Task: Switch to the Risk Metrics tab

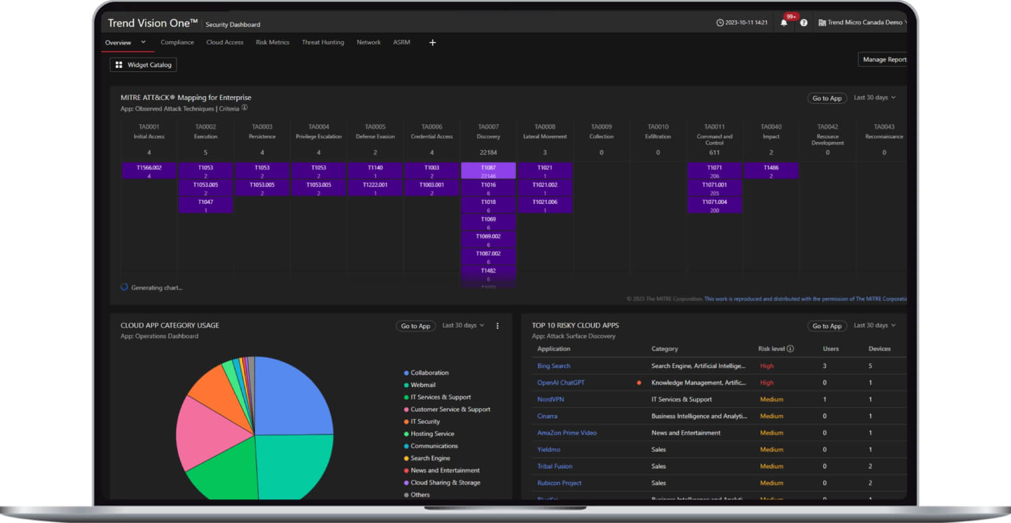Action: pyautogui.click(x=272, y=42)
